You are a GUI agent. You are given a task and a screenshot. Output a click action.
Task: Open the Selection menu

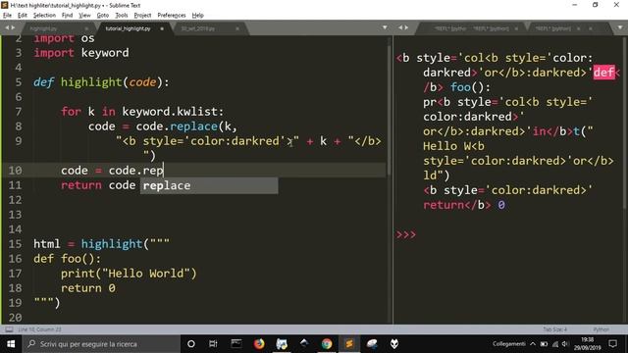click(44, 16)
